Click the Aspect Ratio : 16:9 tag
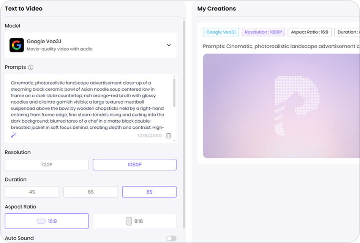This screenshot has height=243, width=360. (309, 32)
